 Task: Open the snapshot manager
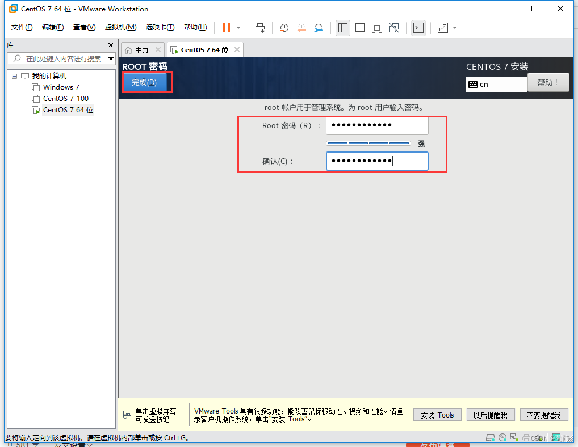(x=319, y=28)
